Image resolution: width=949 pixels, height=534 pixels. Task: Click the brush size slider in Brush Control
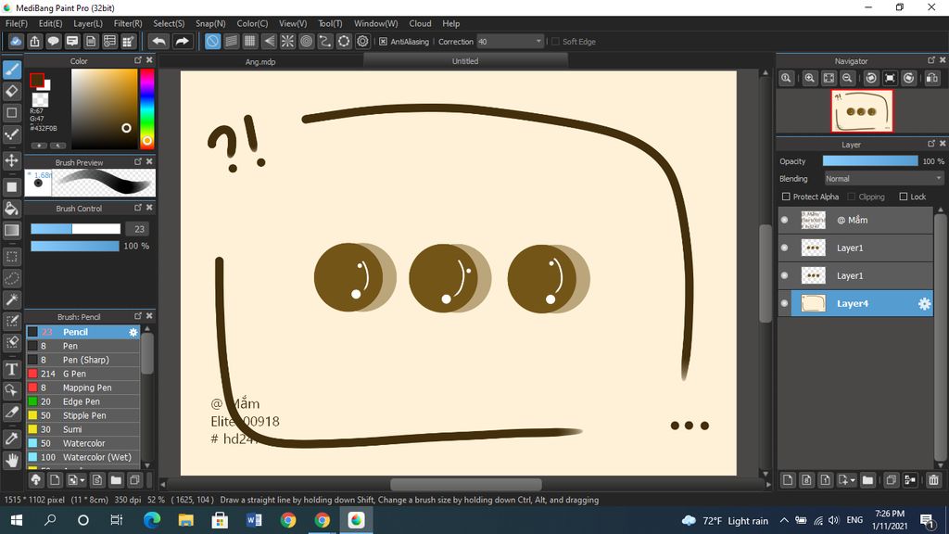(76, 229)
